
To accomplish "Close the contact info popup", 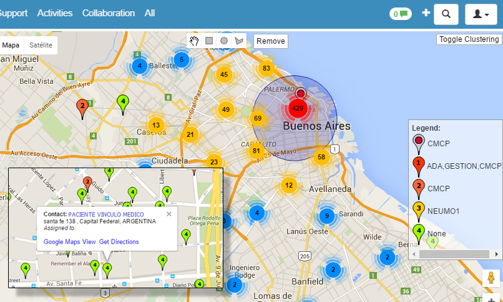I will pyautogui.click(x=168, y=214).
